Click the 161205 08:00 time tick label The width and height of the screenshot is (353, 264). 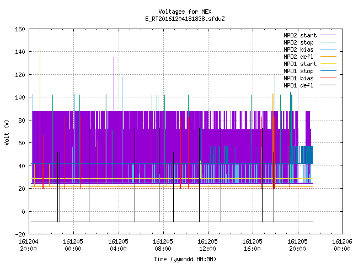pos(163,245)
